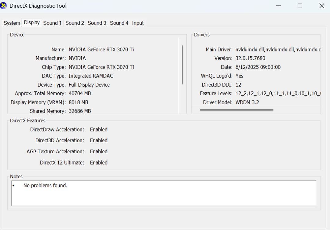Click the Drivers panel horizontal scrollbar
Screen dimensions: 330x230
click(x=236, y=110)
